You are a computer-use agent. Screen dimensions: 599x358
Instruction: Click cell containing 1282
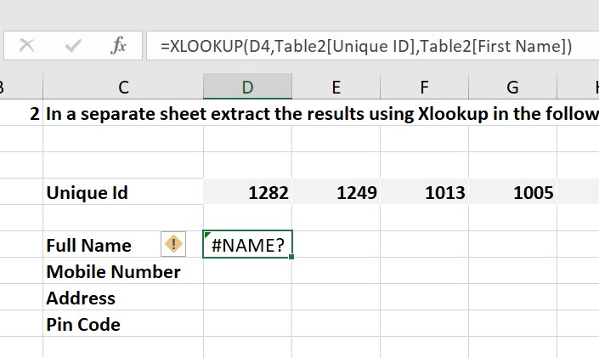[247, 193]
